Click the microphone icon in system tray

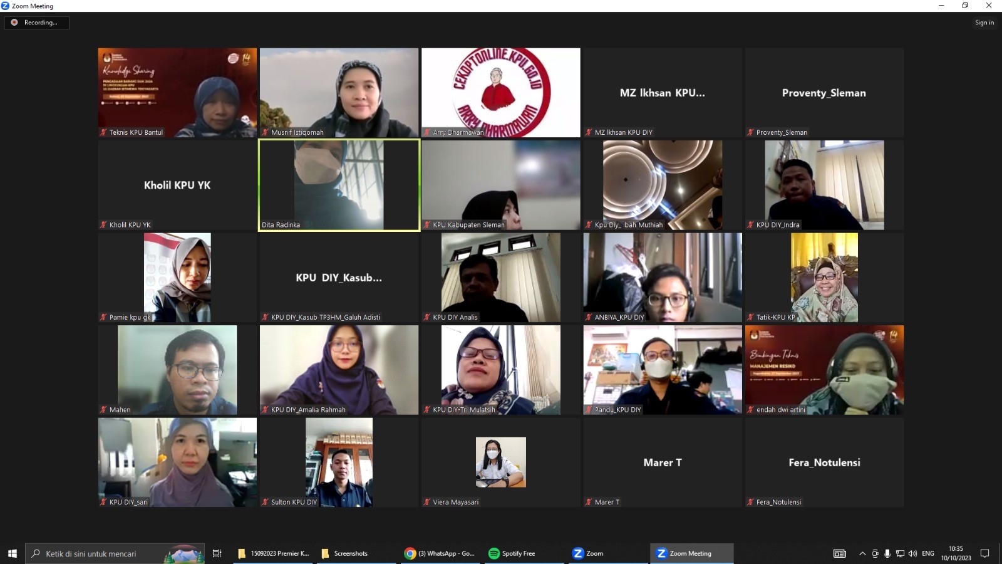887,553
